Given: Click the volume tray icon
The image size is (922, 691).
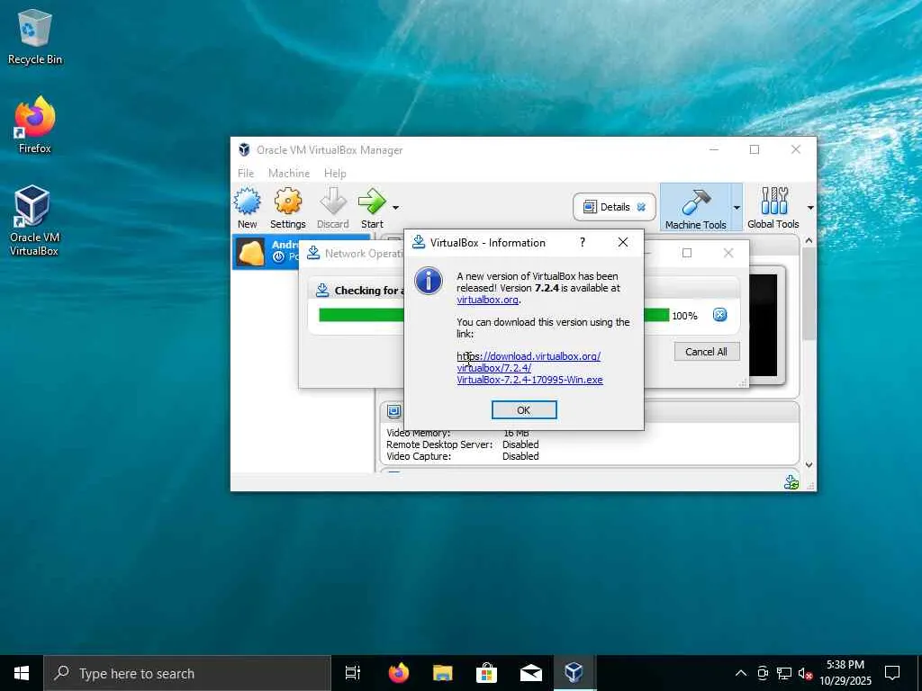Looking at the screenshot, I should [x=805, y=673].
